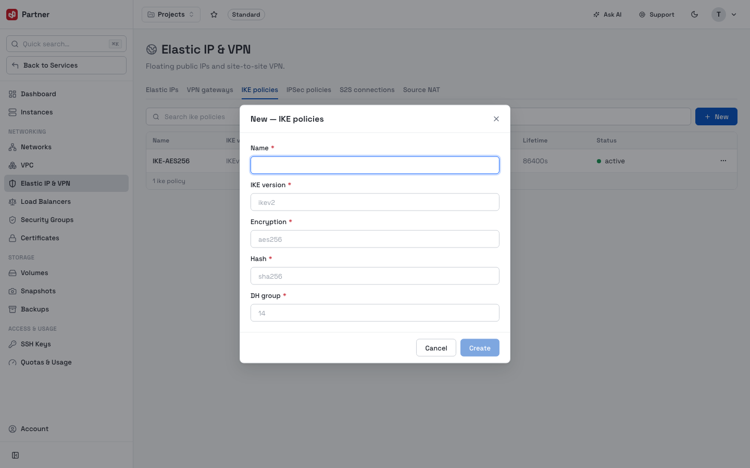Focus the Name input field
Viewport: 750px width, 468px height.
(375, 165)
